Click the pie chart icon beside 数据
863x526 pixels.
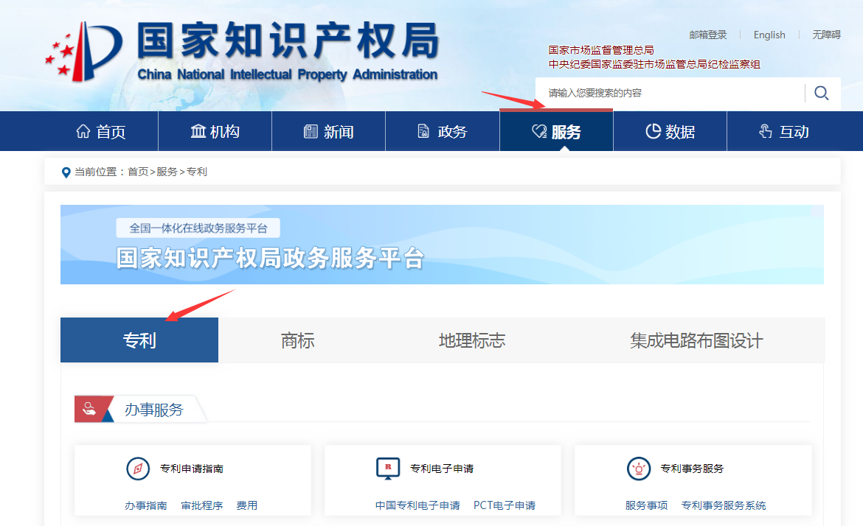point(654,131)
